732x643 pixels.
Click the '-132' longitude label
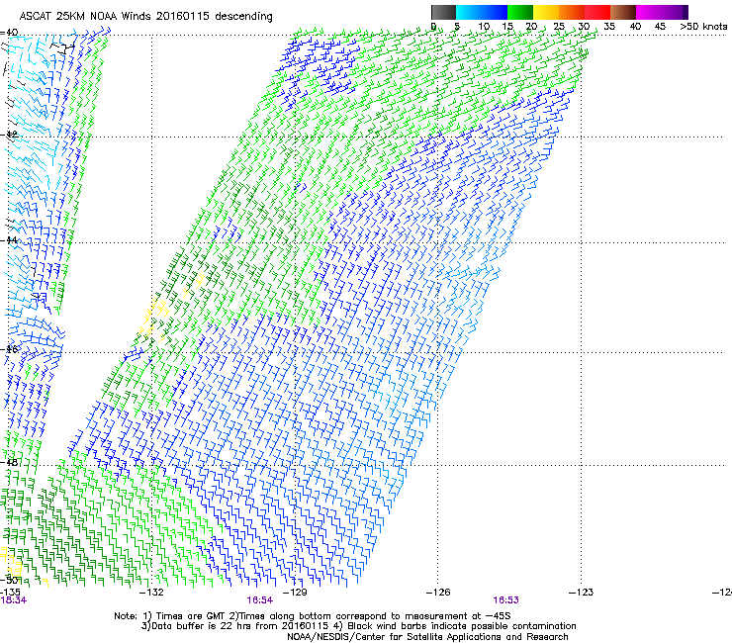click(151, 593)
